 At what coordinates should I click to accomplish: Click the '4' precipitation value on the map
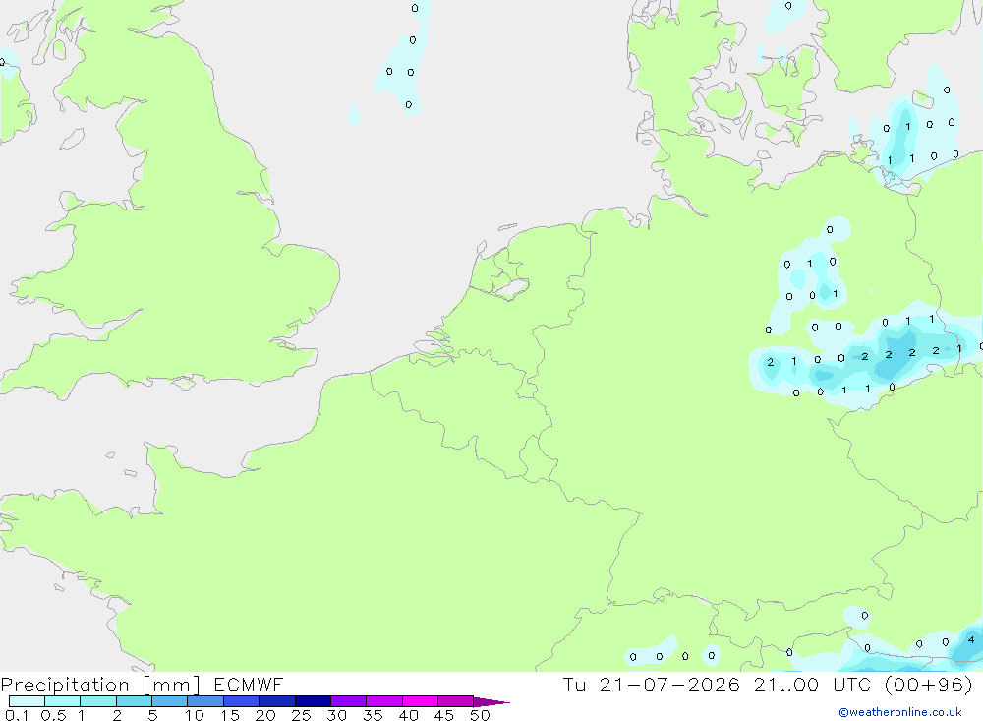tap(971, 640)
